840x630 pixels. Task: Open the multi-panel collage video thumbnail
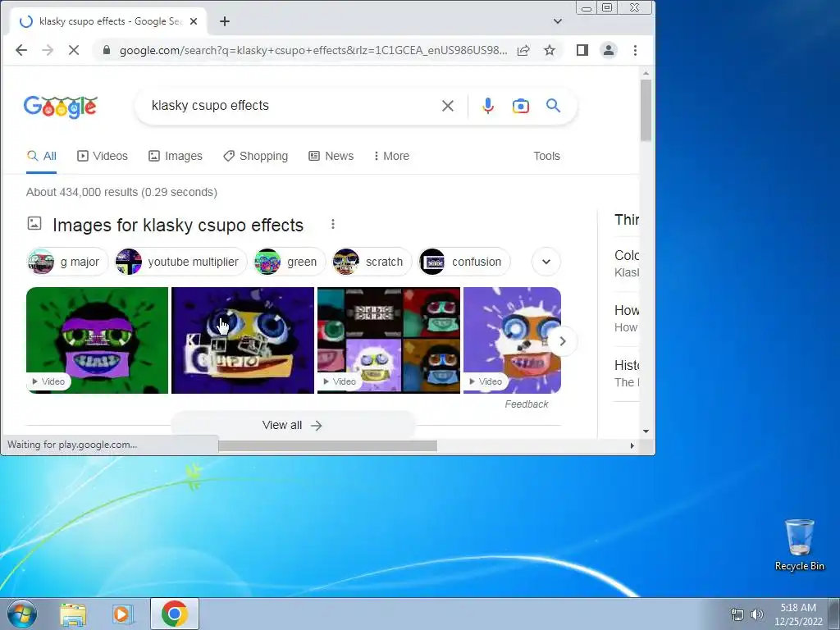(x=388, y=340)
